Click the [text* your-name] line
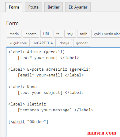Screen dimensions: 120x137 48,58
